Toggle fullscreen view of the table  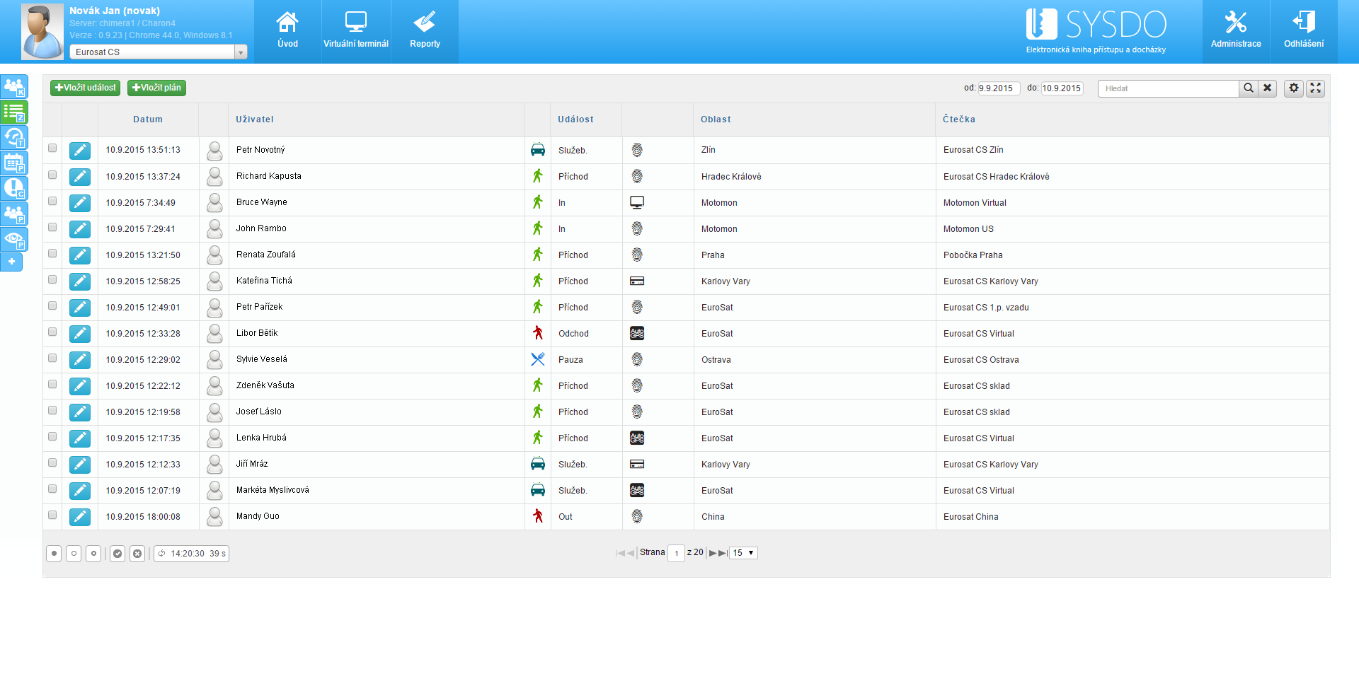point(1316,88)
